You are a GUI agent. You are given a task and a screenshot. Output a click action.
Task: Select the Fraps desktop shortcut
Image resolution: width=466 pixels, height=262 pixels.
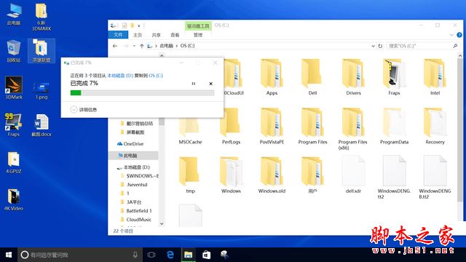pos(14,124)
